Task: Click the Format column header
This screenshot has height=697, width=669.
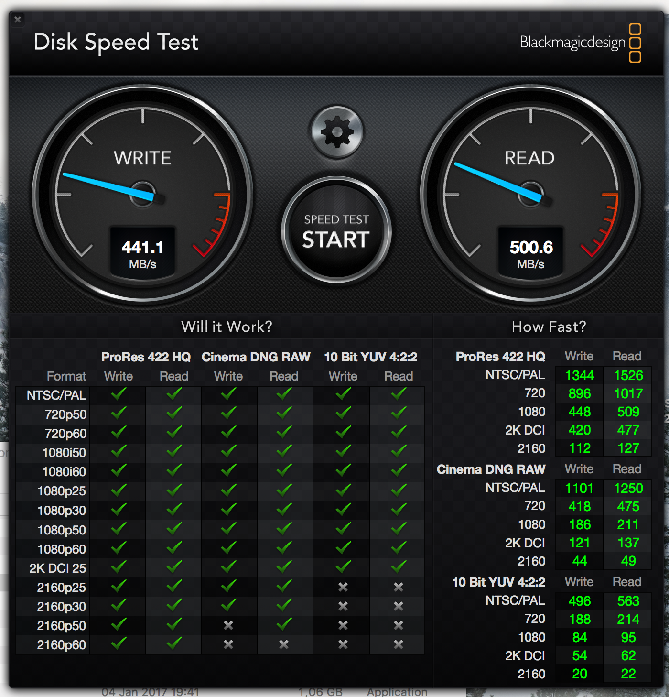Action: point(66,376)
